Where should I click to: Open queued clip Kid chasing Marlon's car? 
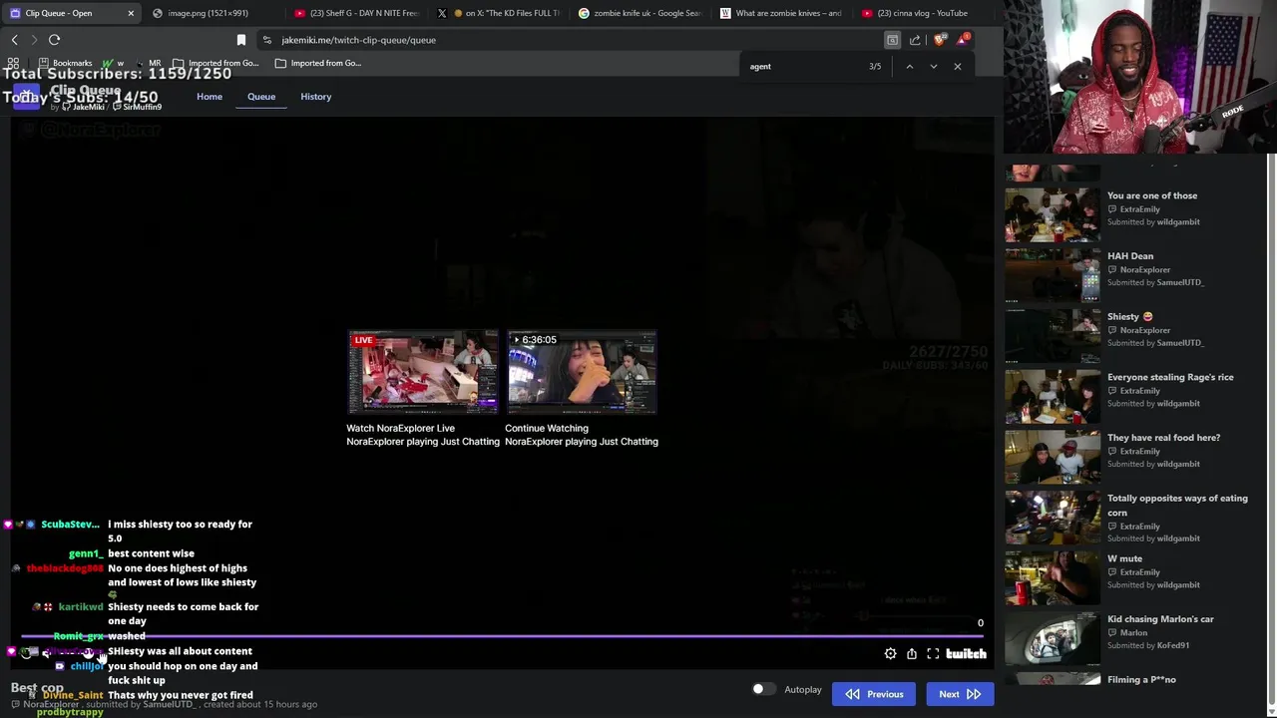click(1160, 619)
